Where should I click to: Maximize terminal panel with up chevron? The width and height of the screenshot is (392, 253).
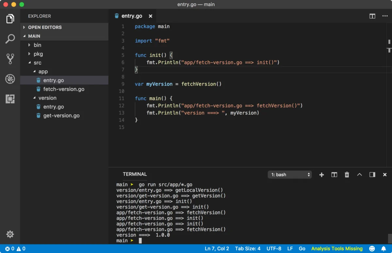click(x=359, y=175)
